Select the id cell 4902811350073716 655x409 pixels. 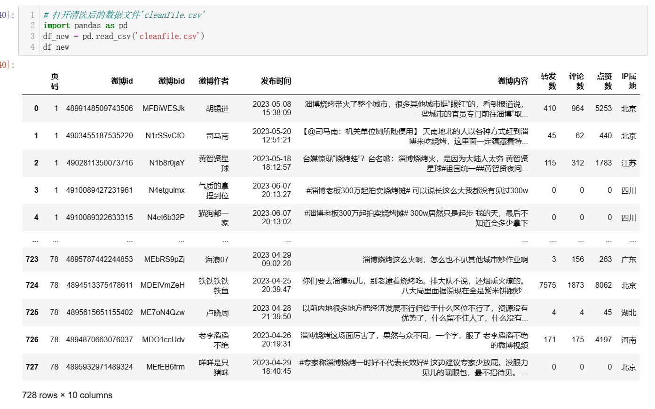click(x=100, y=163)
